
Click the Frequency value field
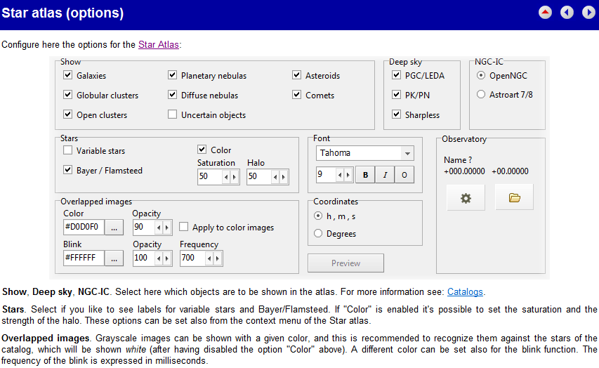[x=192, y=258]
